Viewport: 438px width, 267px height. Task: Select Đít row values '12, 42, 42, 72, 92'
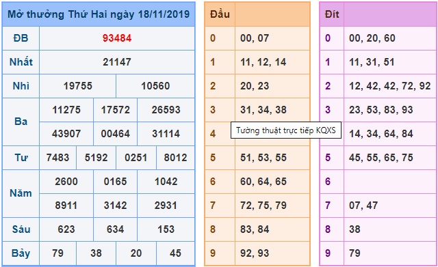(x=389, y=86)
